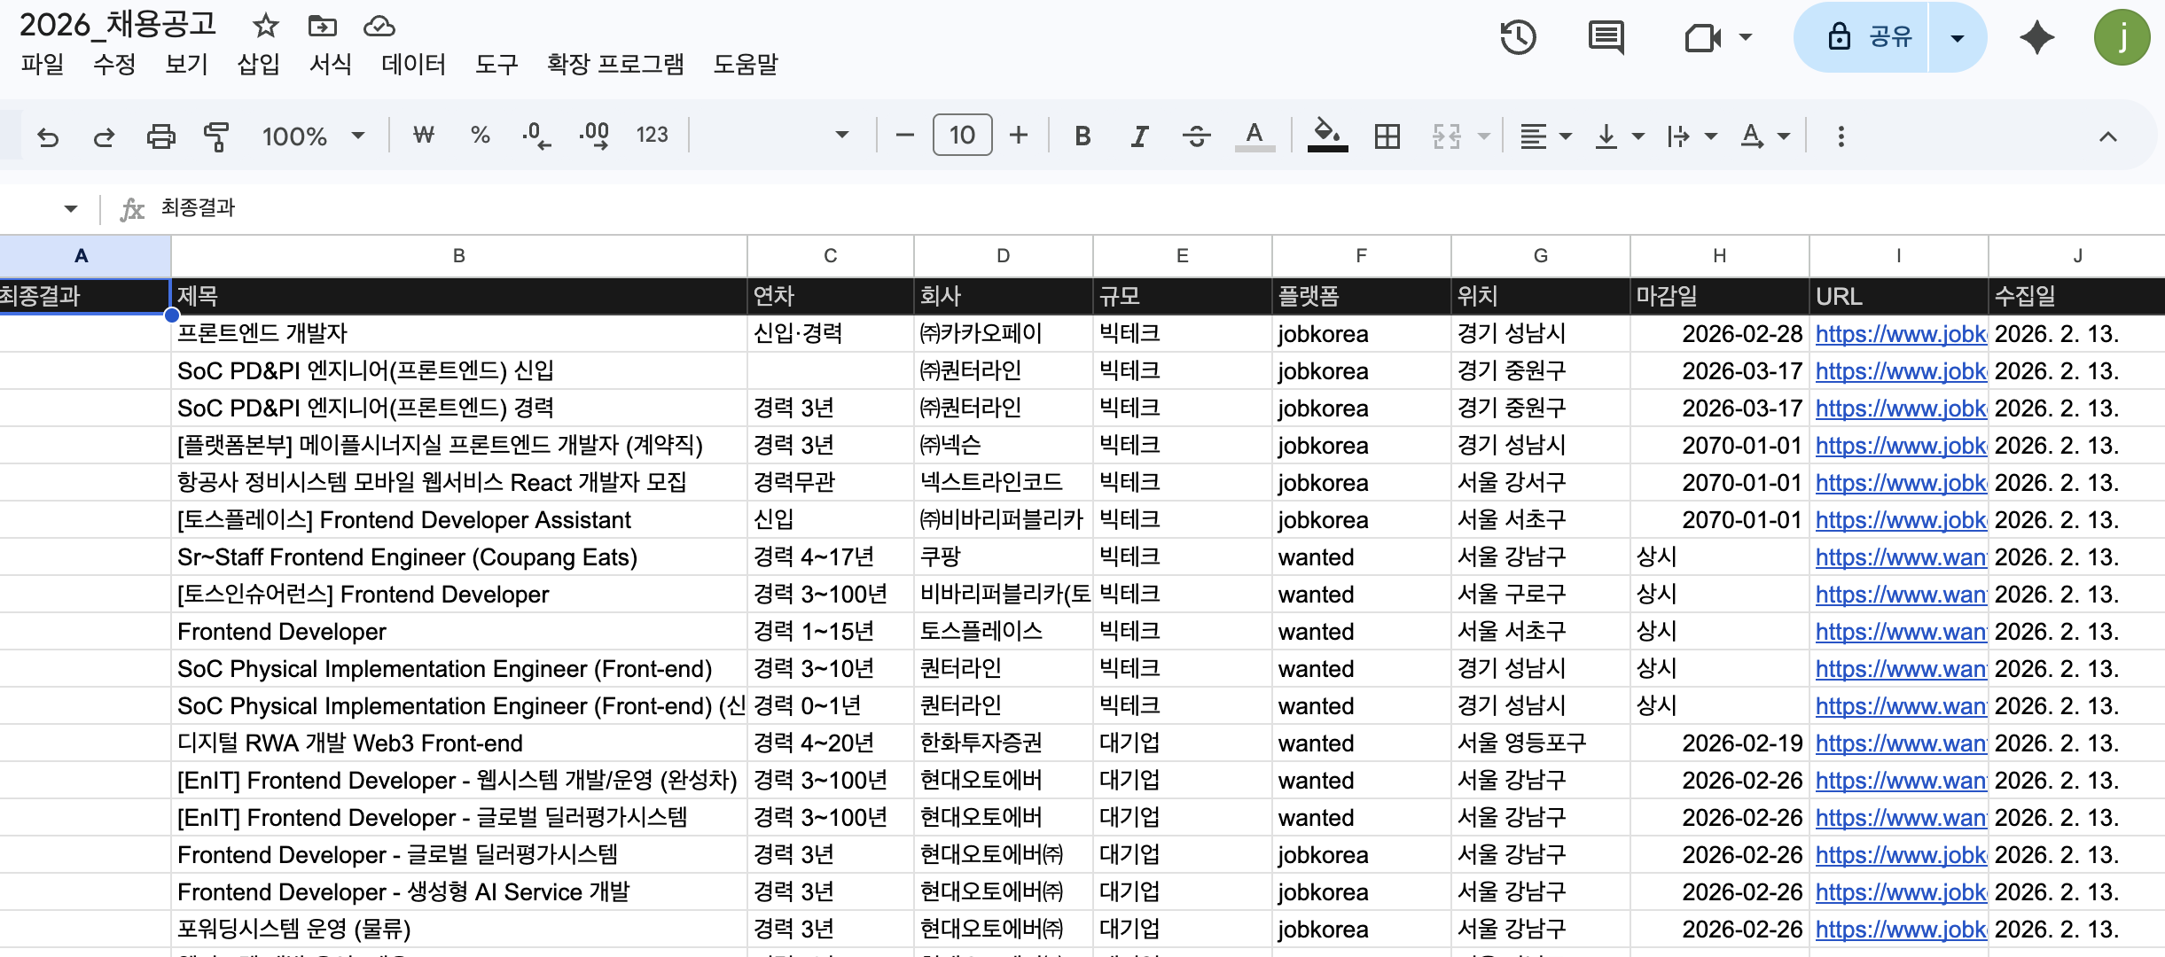Screen dimensions: 2165x957
Task: Open the 123 number format menu
Action: coord(652,135)
